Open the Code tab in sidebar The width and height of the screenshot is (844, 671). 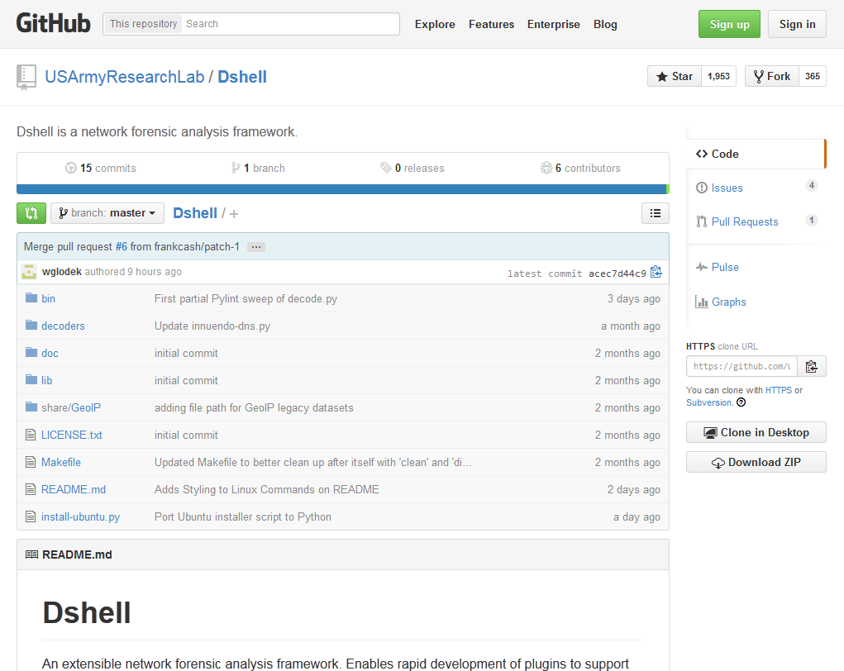[756, 154]
